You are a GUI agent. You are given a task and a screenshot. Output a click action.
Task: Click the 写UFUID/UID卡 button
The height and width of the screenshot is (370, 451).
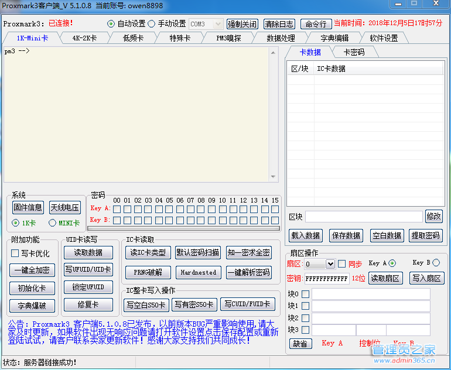click(88, 270)
